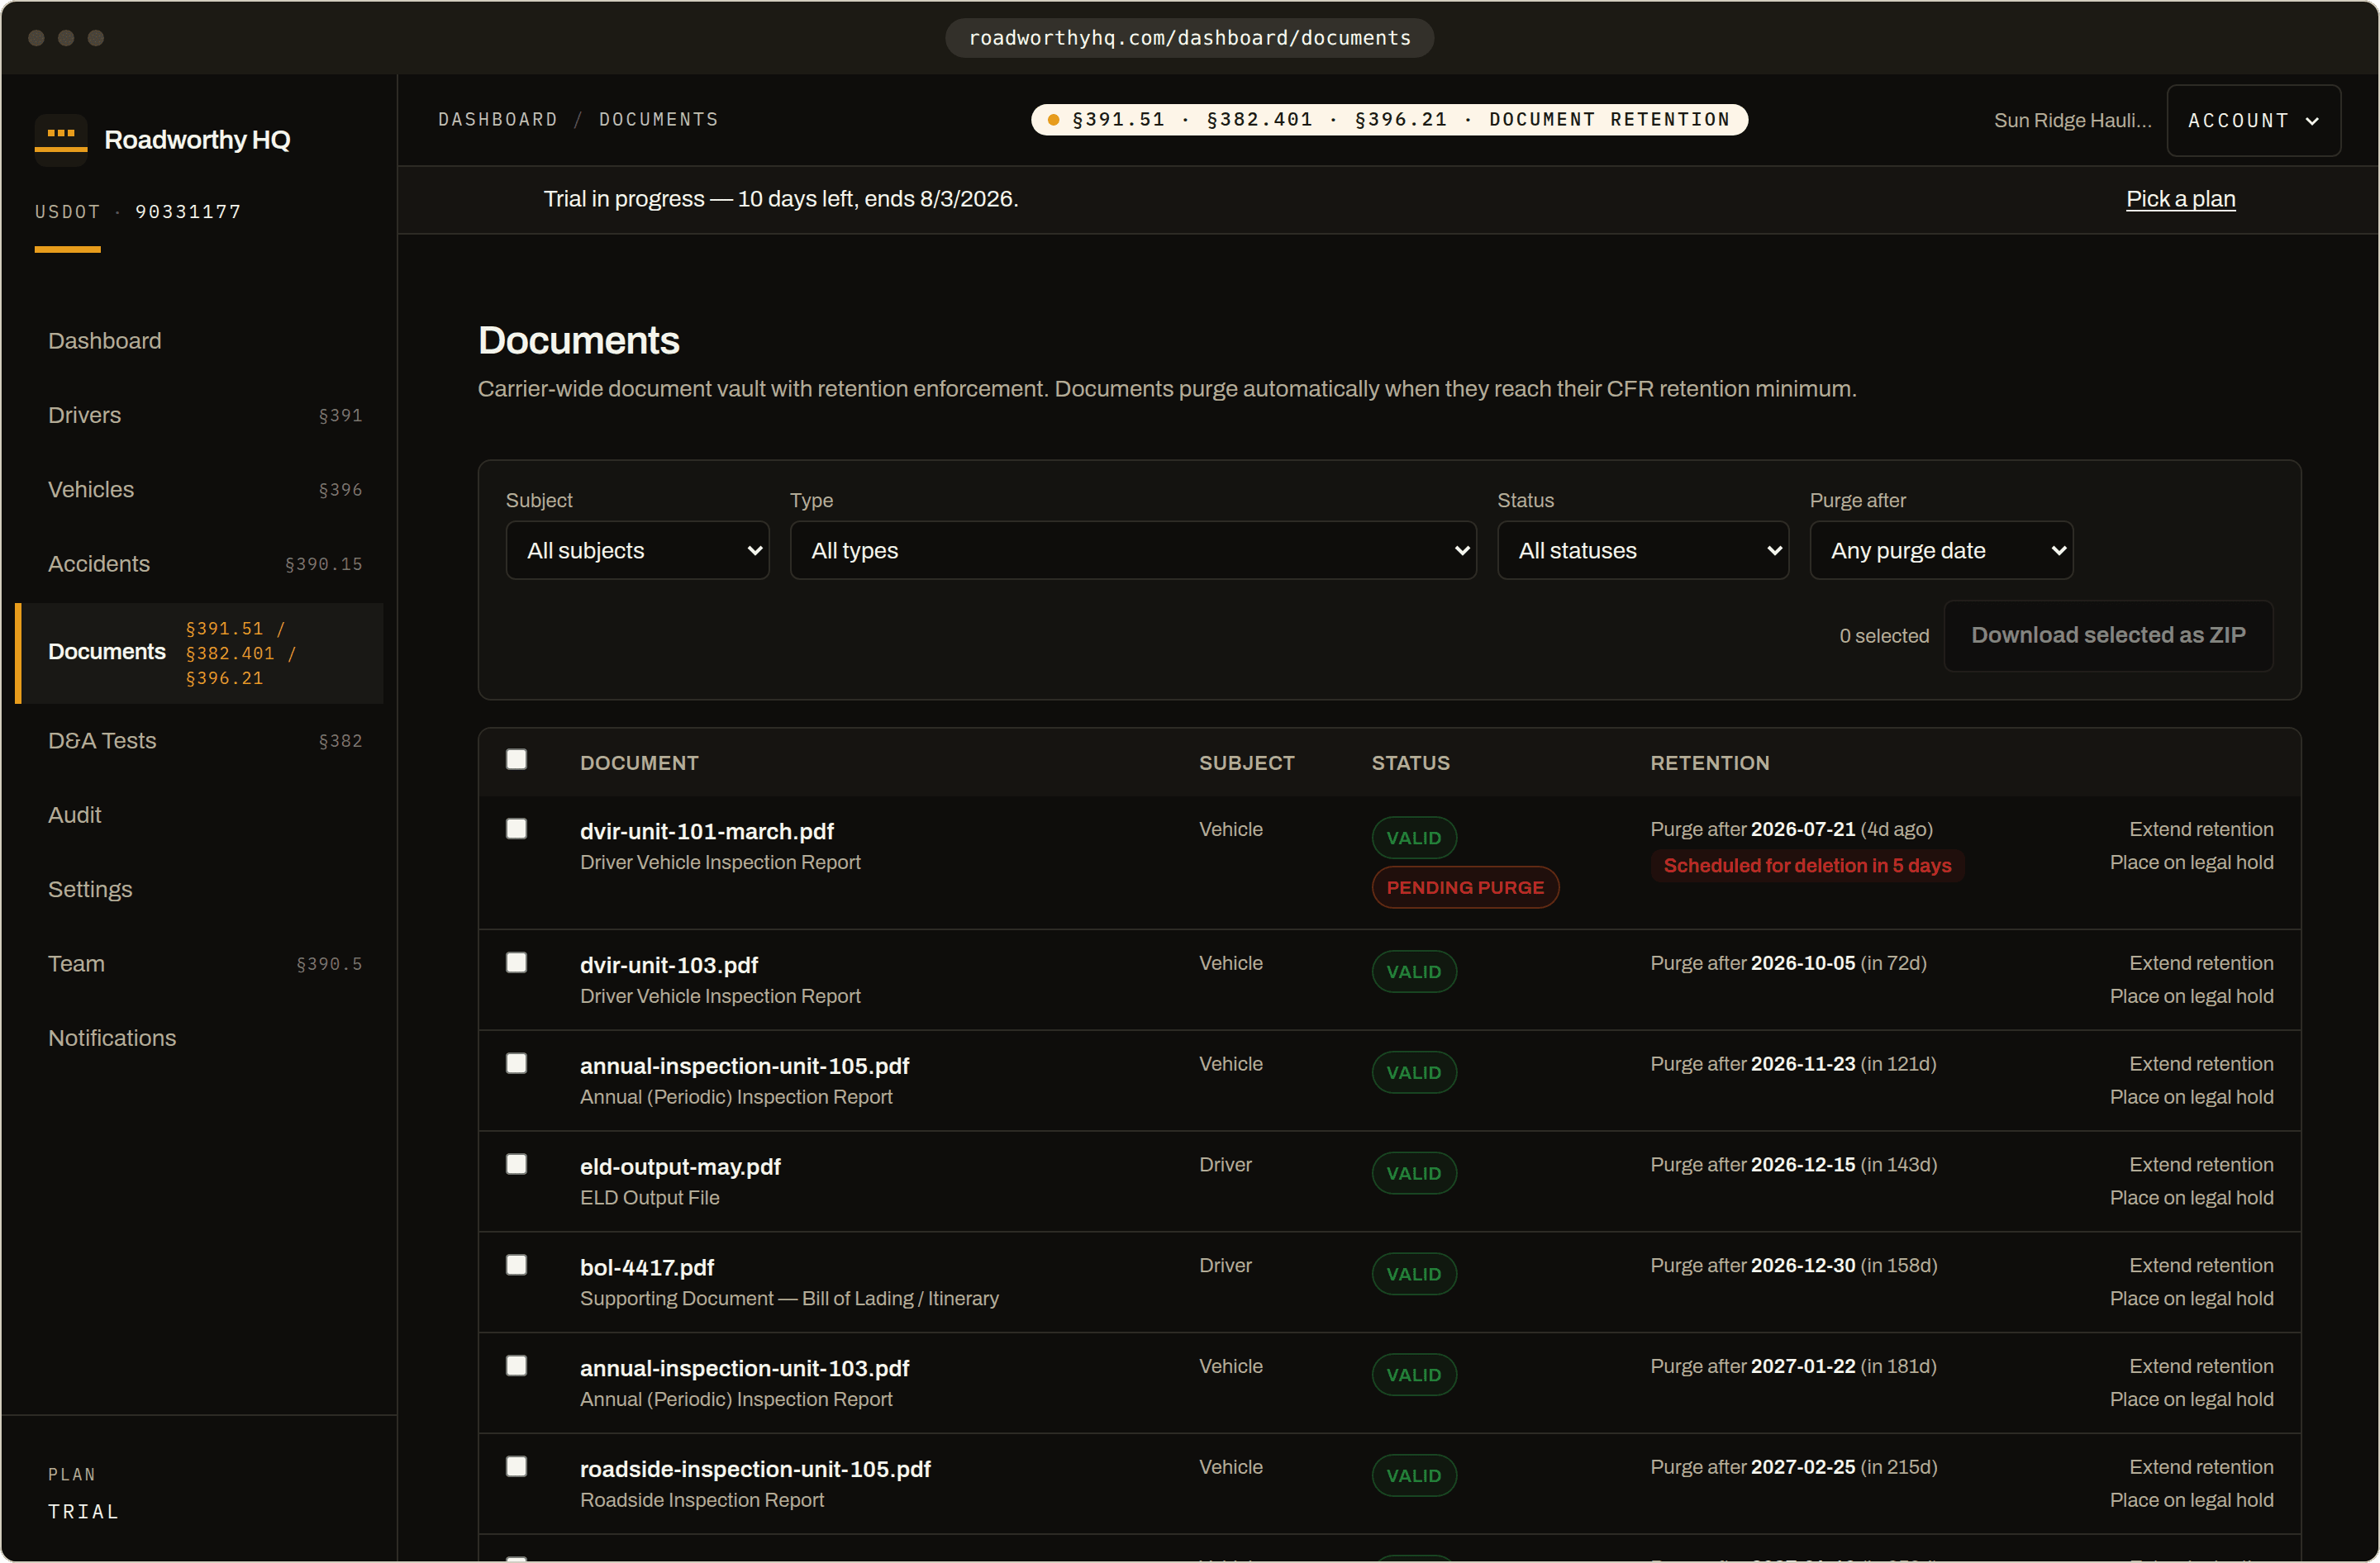The height and width of the screenshot is (1563, 2380).
Task: Click PENDING PURGE status badge
Action: pyautogui.click(x=1465, y=887)
